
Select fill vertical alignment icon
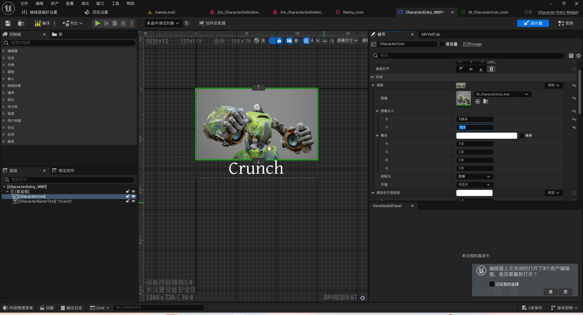coord(491,69)
